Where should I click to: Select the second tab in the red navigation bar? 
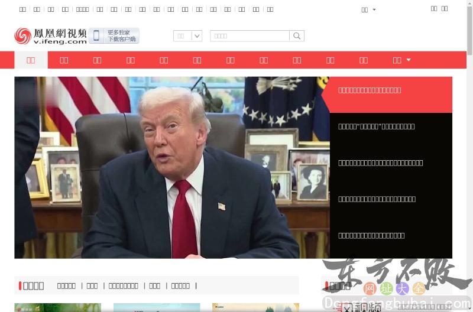click(x=64, y=60)
